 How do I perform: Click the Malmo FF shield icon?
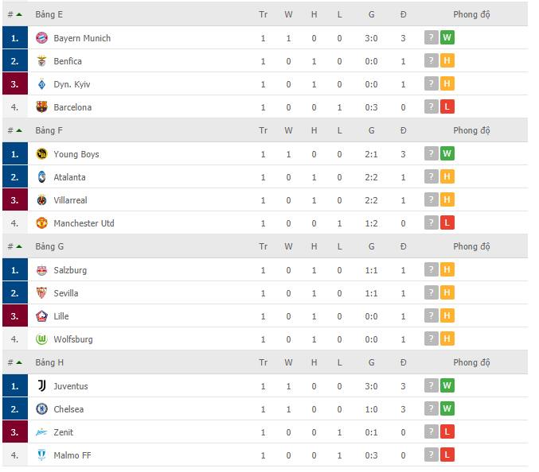click(x=42, y=455)
